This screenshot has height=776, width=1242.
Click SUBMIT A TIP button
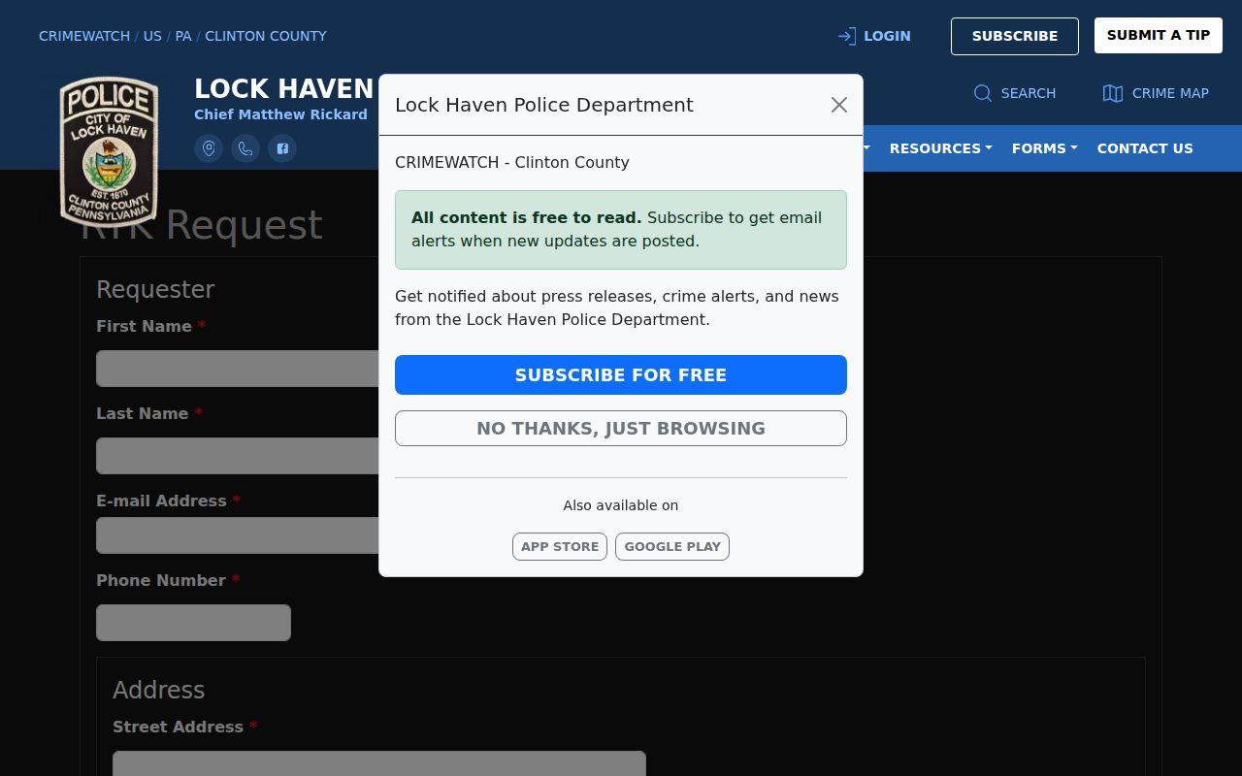click(x=1159, y=35)
